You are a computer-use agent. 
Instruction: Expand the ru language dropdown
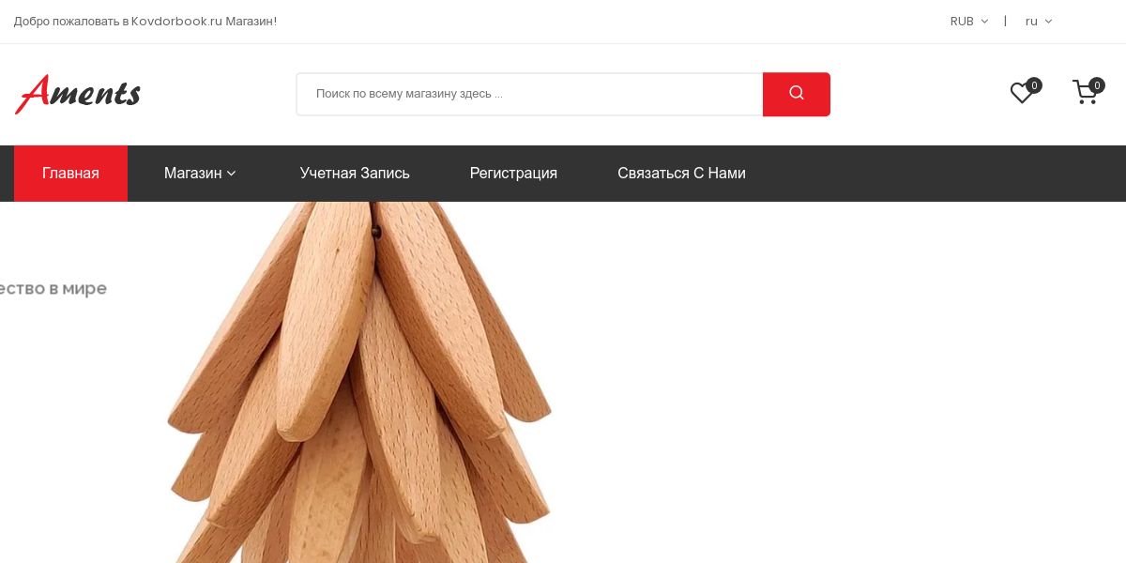click(x=1048, y=22)
